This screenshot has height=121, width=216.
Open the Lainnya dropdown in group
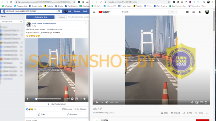point(61,17)
